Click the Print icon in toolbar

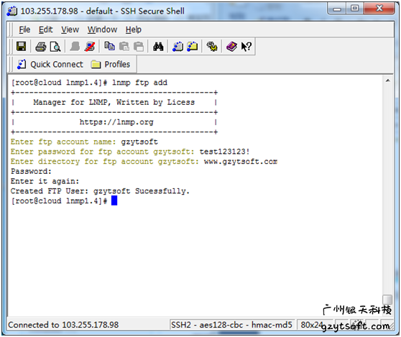41,47
